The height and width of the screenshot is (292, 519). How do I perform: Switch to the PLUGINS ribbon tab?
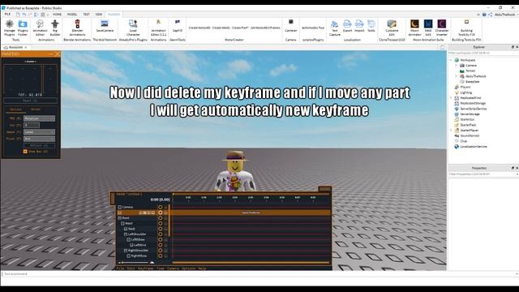[x=114, y=15]
